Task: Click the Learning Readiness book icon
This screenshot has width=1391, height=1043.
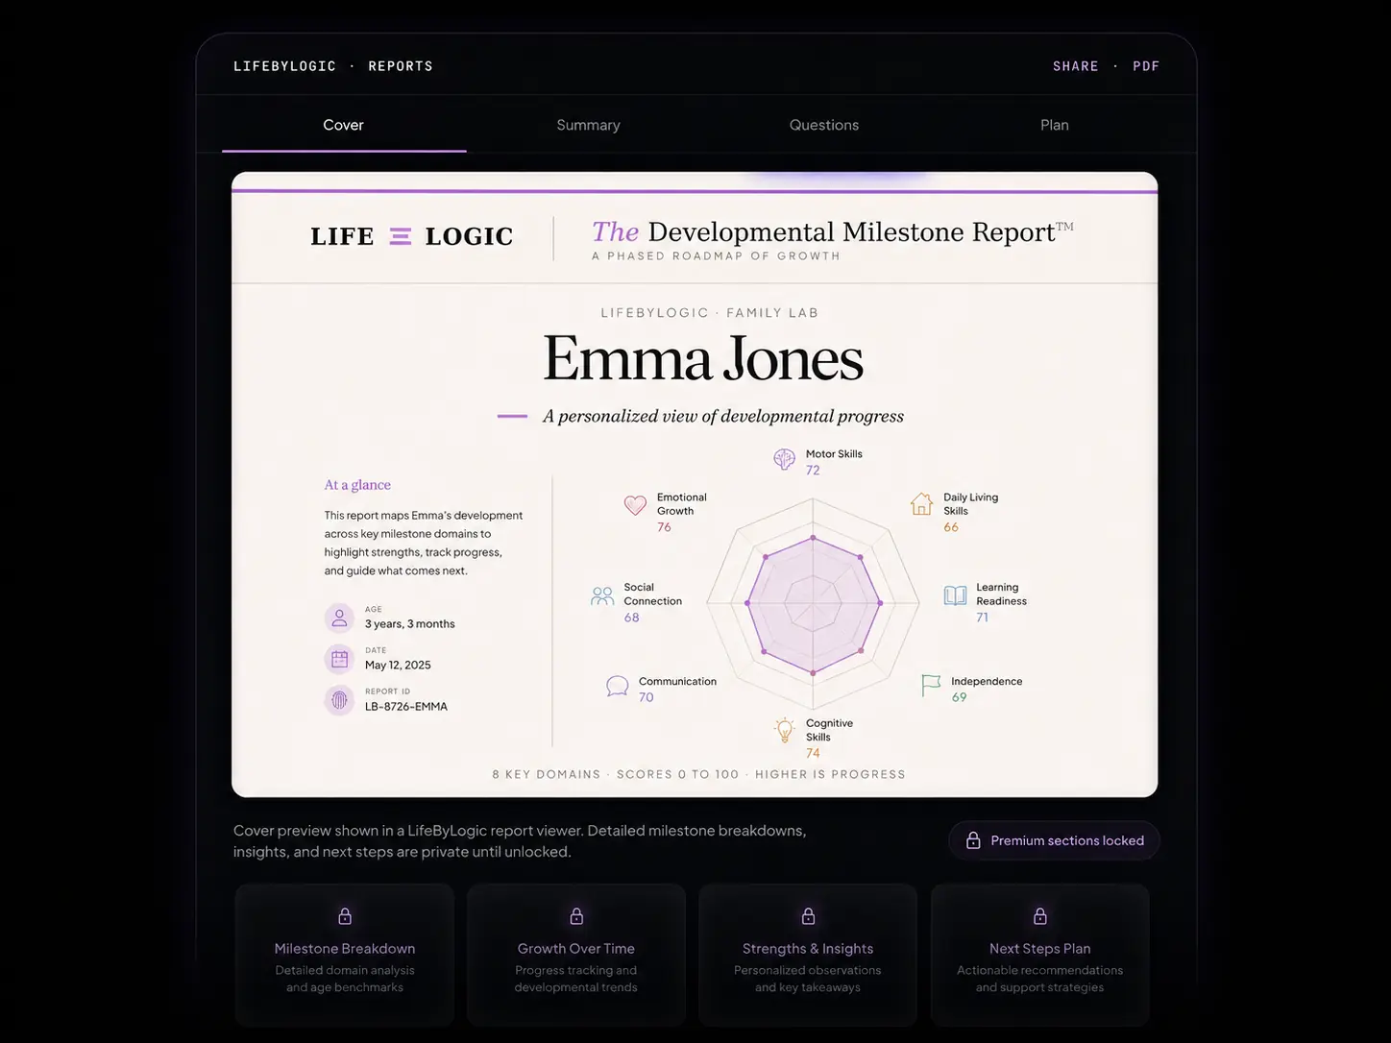Action: point(955,595)
